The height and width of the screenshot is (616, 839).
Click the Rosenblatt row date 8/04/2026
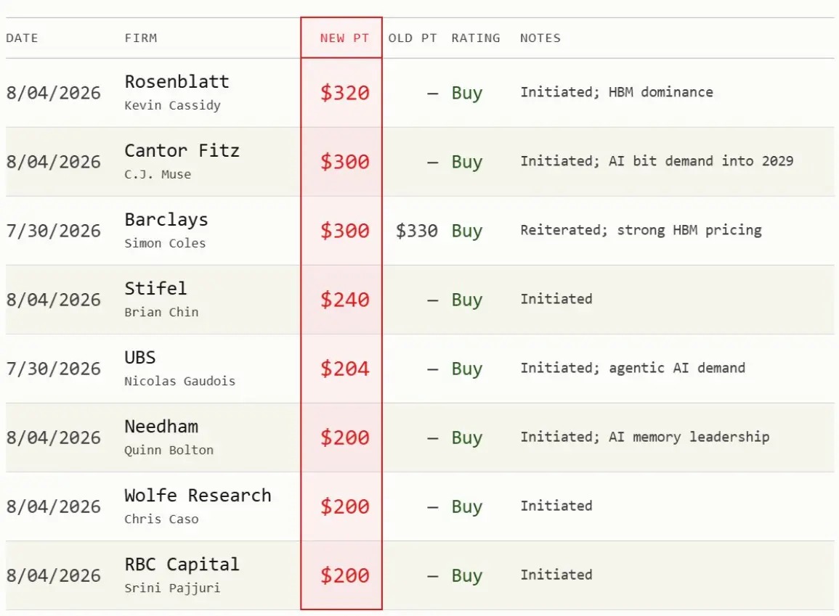(x=53, y=93)
